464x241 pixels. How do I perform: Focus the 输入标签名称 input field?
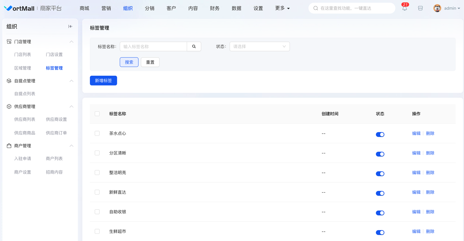point(153,46)
